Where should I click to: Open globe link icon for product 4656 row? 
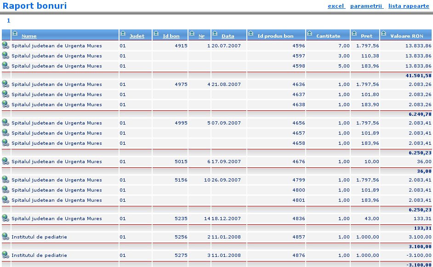[x=6, y=123]
